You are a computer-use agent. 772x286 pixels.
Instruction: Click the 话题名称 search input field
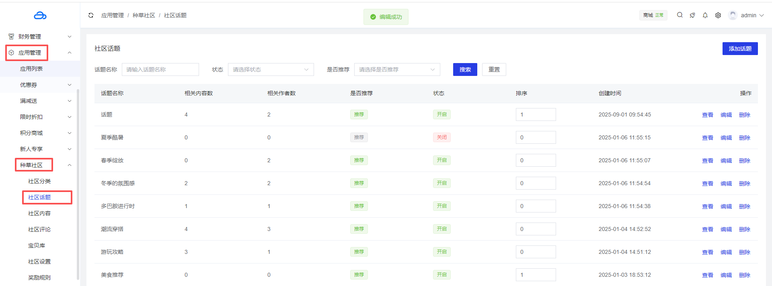(x=160, y=69)
